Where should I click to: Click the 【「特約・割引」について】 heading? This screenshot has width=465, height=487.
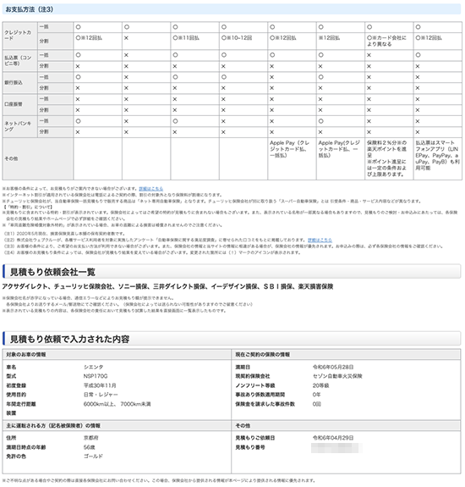coord(28,207)
